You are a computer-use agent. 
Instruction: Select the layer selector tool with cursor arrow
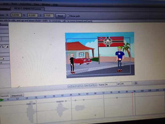click(6, 47)
